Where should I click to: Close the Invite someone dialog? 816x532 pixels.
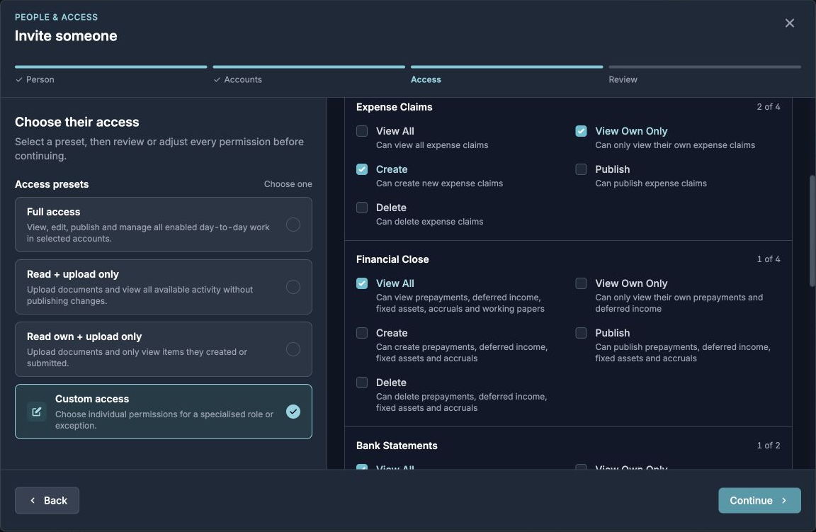(x=790, y=23)
